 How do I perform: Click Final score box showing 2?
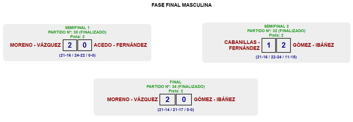point(167,99)
